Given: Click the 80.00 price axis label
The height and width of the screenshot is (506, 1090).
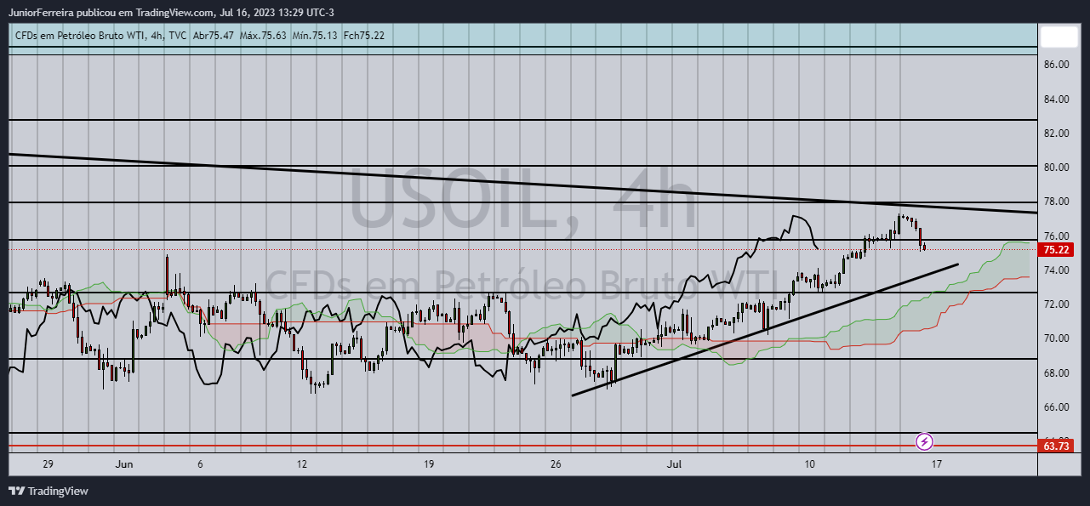Looking at the screenshot, I should pyautogui.click(x=1056, y=168).
